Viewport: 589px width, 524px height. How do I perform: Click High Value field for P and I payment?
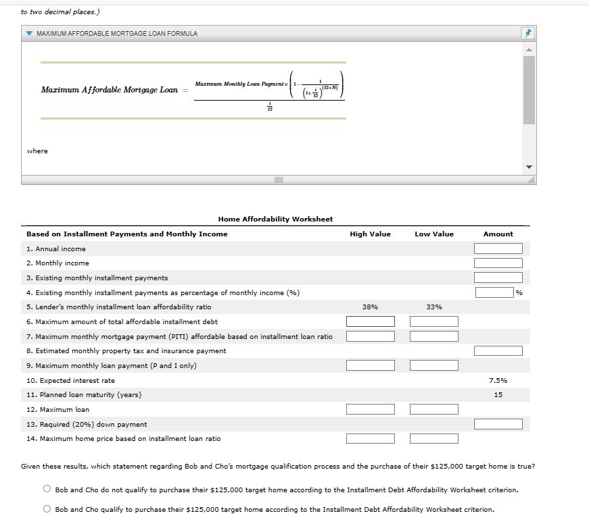[x=371, y=365]
